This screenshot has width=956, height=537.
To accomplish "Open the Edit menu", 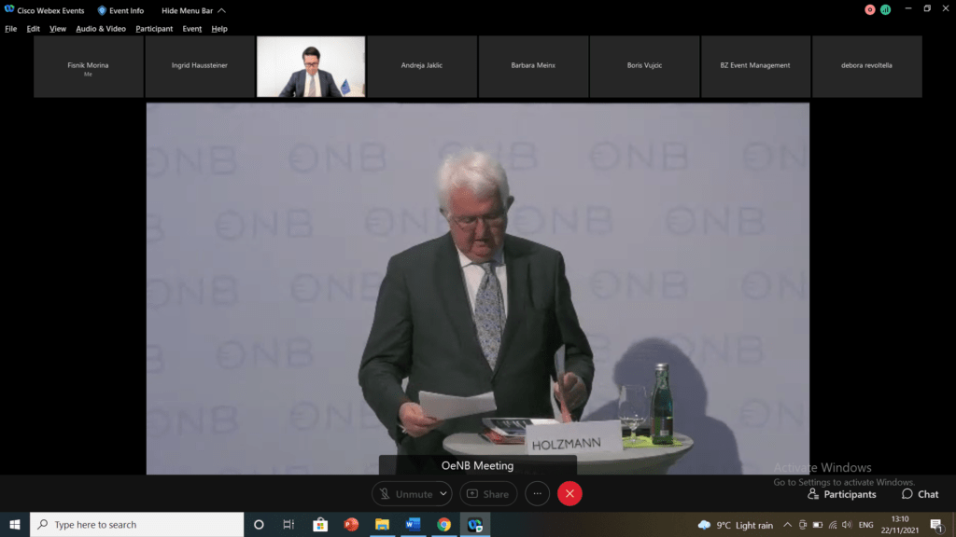I will coord(33,29).
